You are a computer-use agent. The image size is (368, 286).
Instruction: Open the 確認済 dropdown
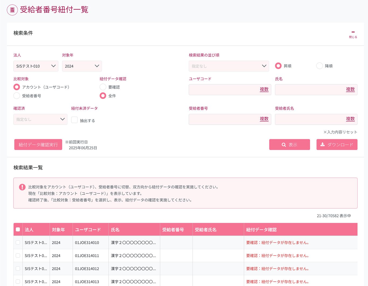40,119
